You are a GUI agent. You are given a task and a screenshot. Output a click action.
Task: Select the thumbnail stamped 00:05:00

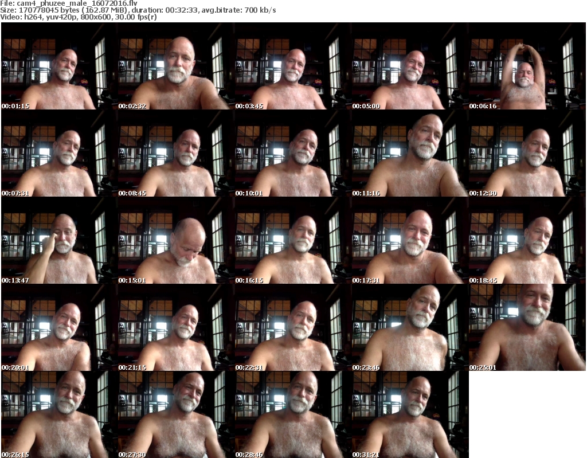tap(410, 66)
